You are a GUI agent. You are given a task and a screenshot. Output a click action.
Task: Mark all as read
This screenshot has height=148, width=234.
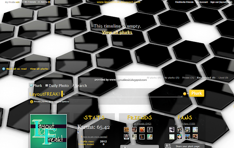(x=16, y=69)
